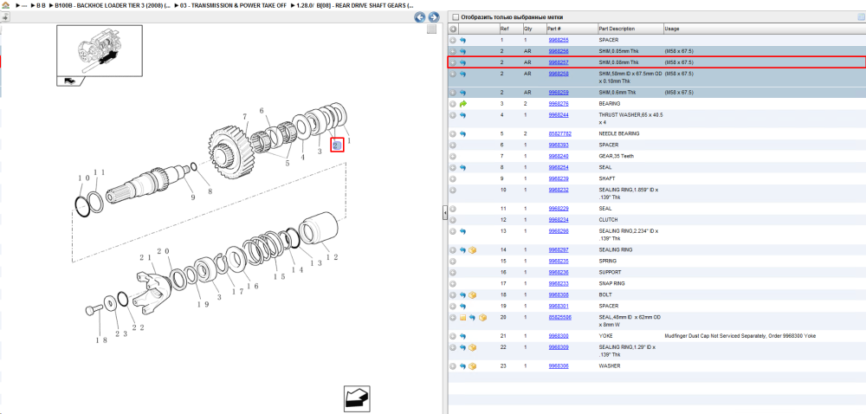Go to next illustration with forward arrow
The height and width of the screenshot is (414, 866).
click(x=434, y=17)
